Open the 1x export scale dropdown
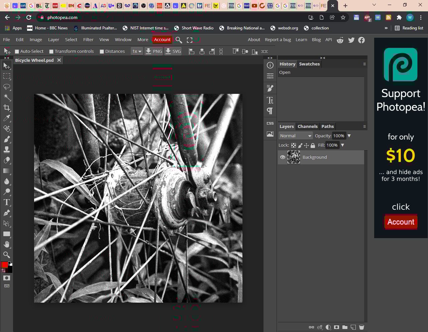Image resolution: width=428 pixels, height=332 pixels. point(137,51)
